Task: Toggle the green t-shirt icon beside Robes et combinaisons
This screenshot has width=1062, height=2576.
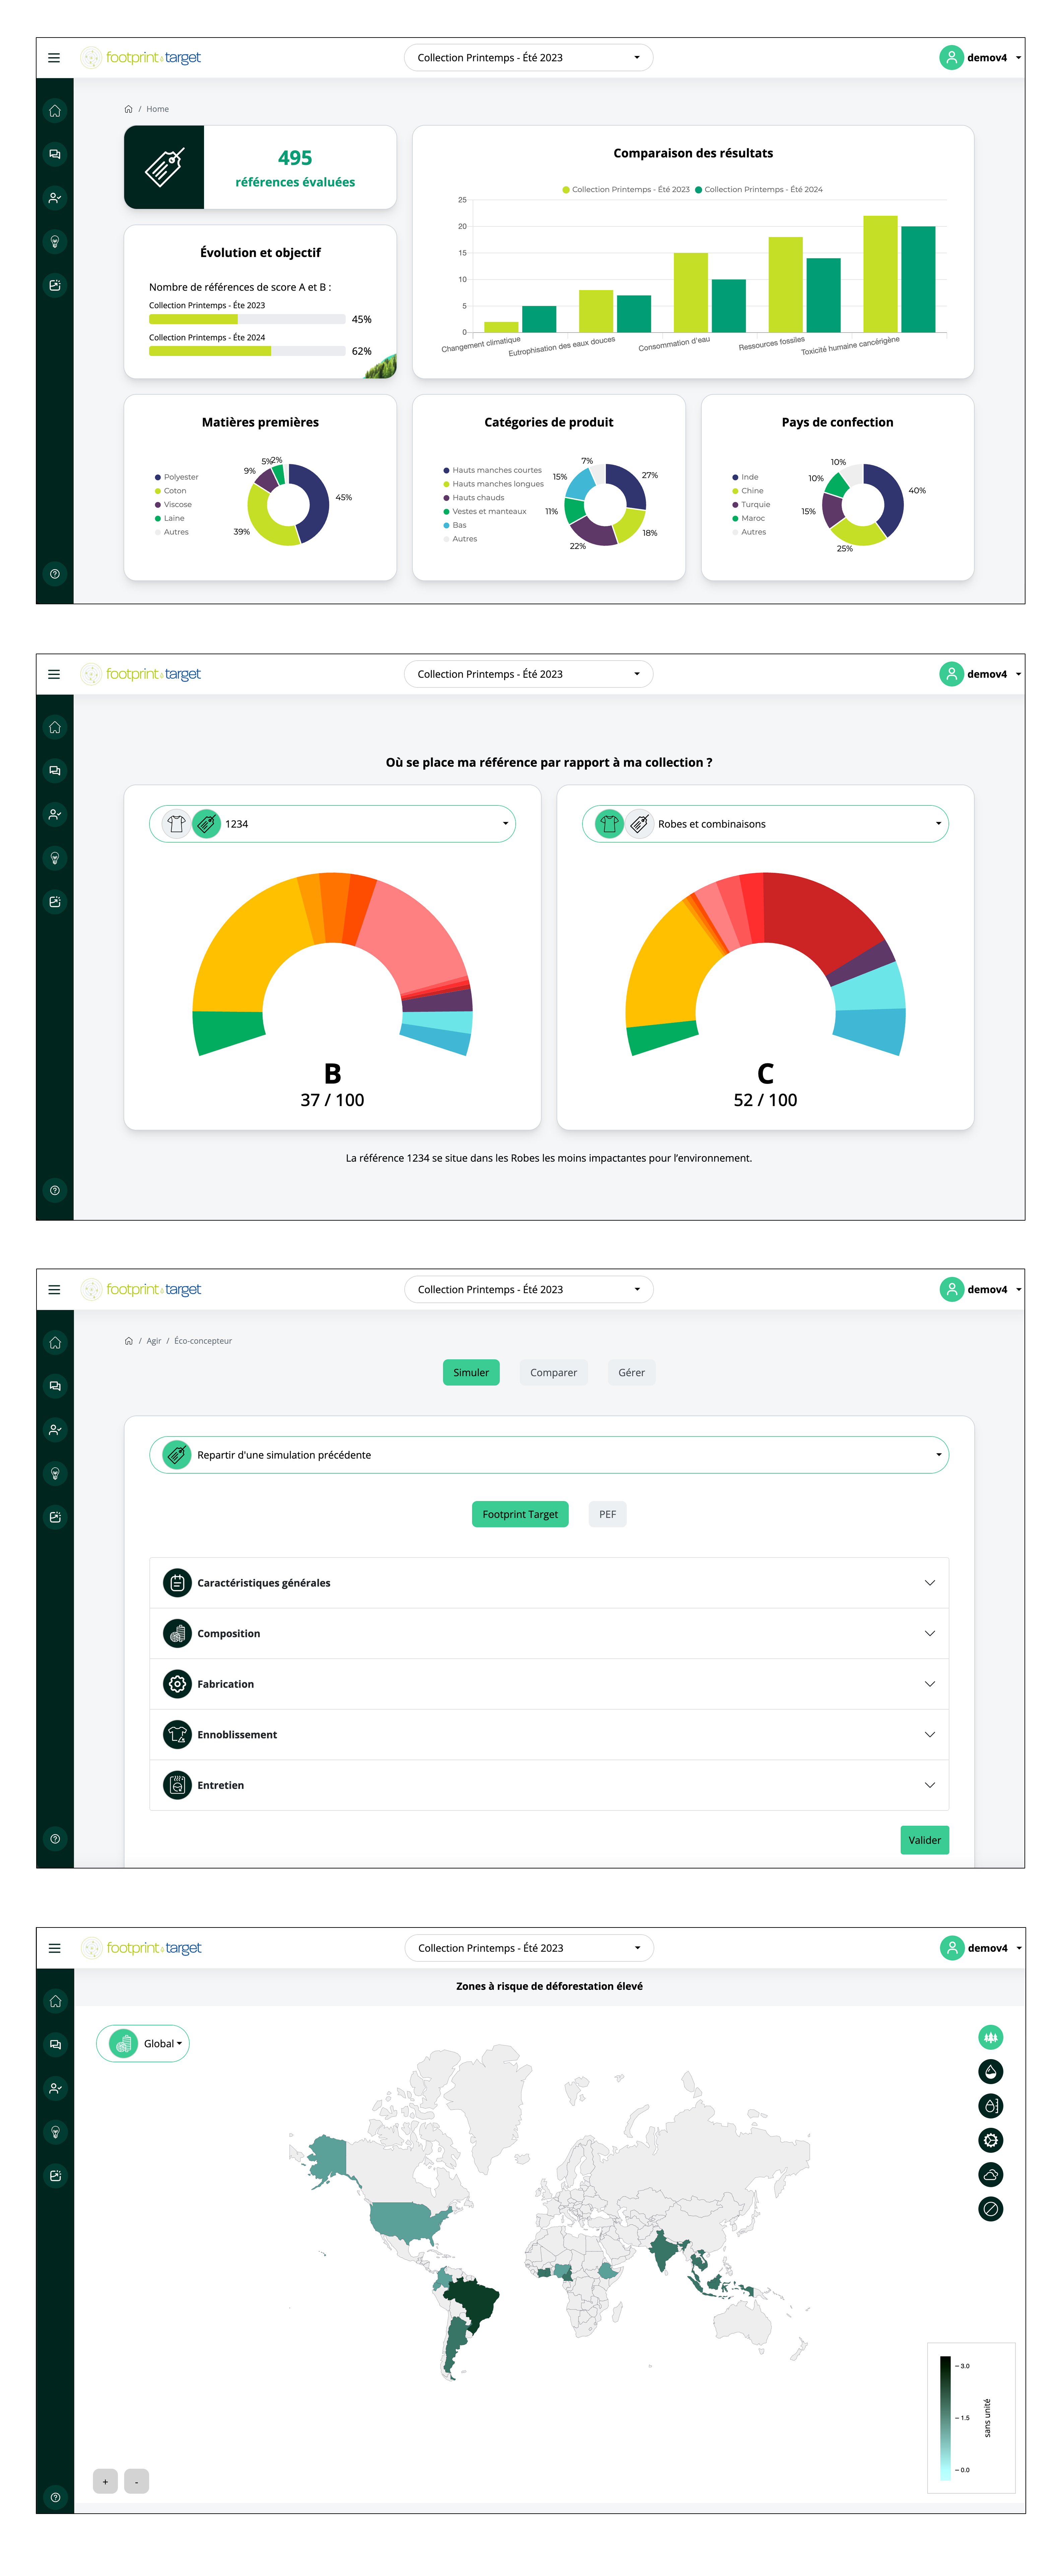Action: (x=609, y=824)
